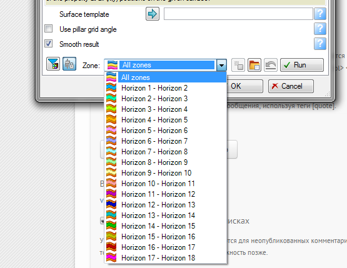
Task: Click the blue arrow next to Surface template
Action: pos(153,14)
